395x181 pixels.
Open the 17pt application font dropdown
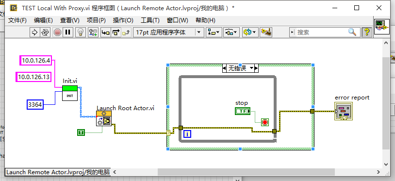(x=168, y=32)
